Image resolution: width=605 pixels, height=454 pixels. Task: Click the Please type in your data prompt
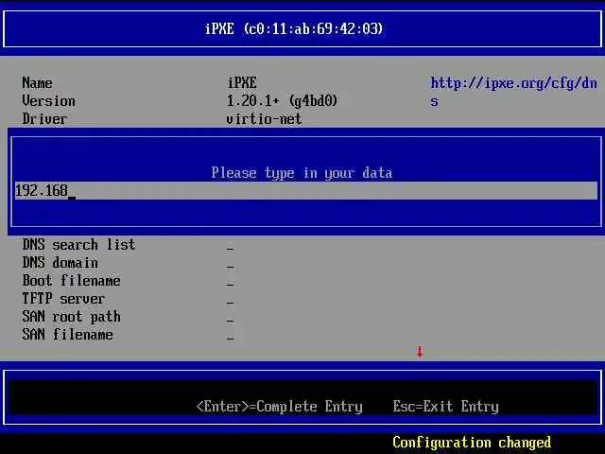[302, 173]
